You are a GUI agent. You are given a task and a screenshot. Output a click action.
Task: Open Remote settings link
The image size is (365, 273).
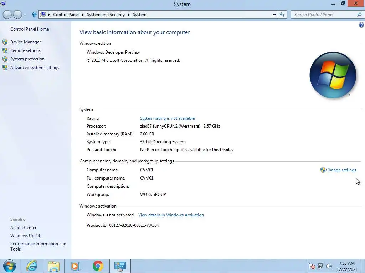(x=25, y=50)
